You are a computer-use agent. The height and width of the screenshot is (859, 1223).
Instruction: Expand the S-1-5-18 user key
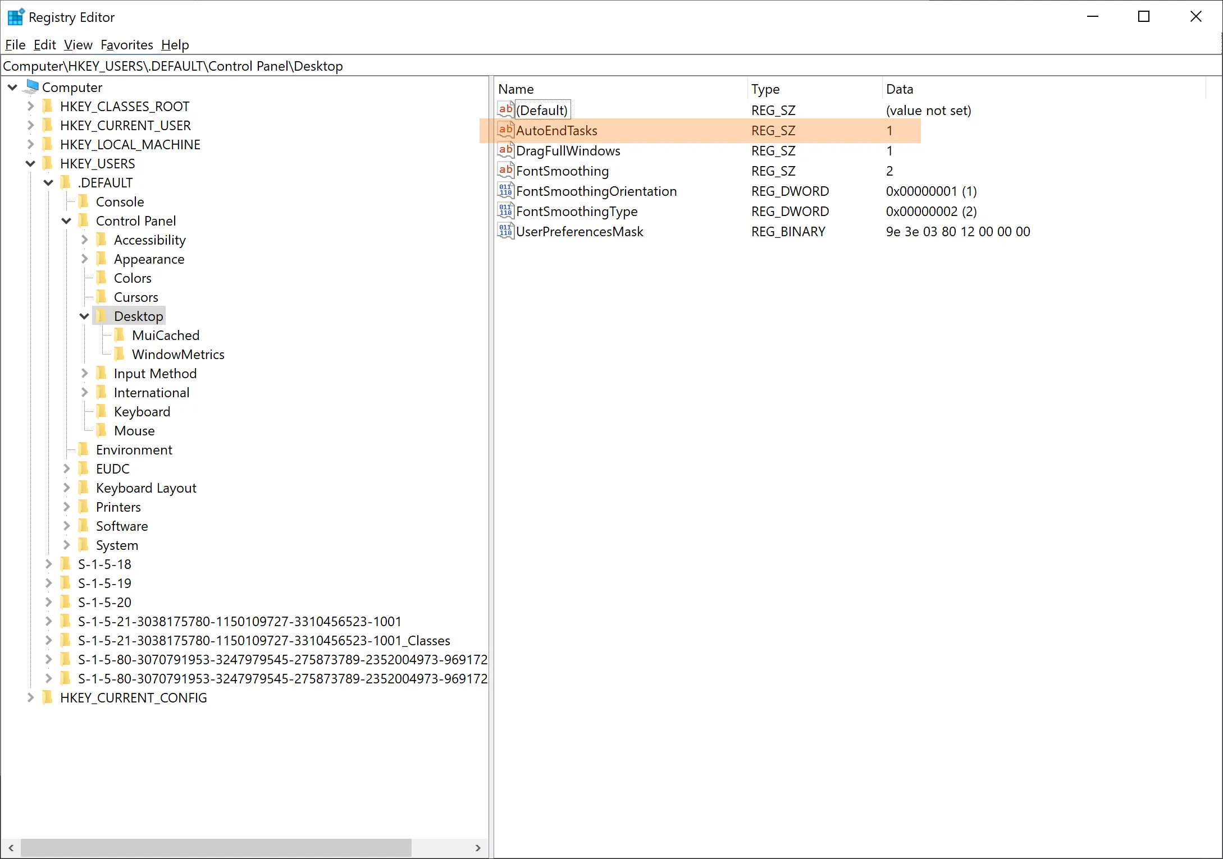coord(48,564)
